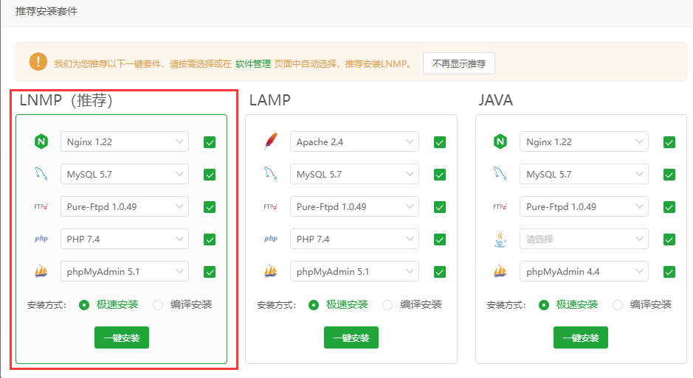Open the 请选择 dropdown in the JAVA panel
The height and width of the screenshot is (378, 693).
pos(584,239)
